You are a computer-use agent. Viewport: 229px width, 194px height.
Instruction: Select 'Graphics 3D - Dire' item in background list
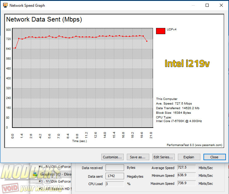click(x=56, y=174)
